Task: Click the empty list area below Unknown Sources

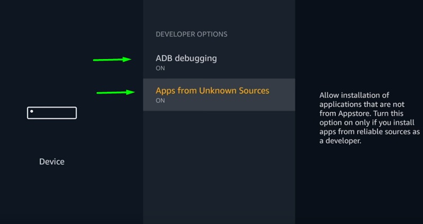Action: [x=219, y=167]
